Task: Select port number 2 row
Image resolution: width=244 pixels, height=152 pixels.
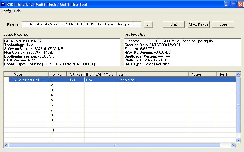Action: coord(120,85)
